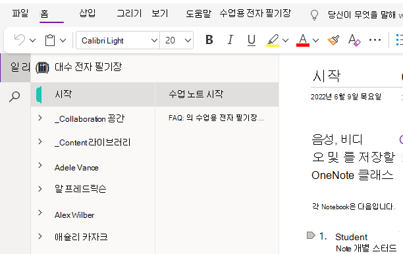Open the highlight color dropdown arrow
Screen dimensions: 403x254
pyautogui.click(x=286, y=40)
